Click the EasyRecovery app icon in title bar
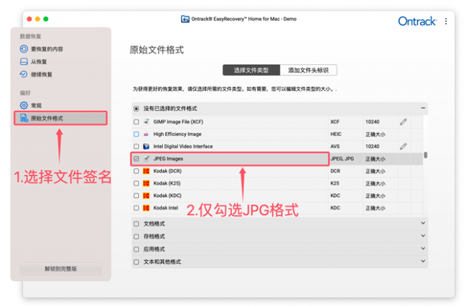 [185, 19]
